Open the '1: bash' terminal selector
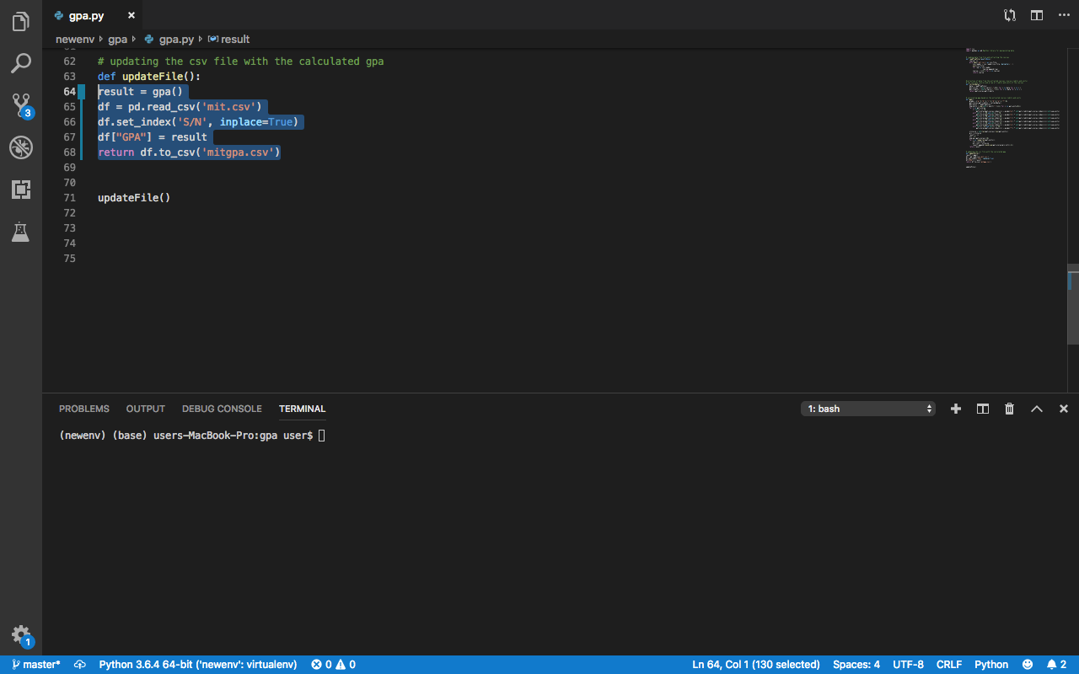 pos(868,408)
